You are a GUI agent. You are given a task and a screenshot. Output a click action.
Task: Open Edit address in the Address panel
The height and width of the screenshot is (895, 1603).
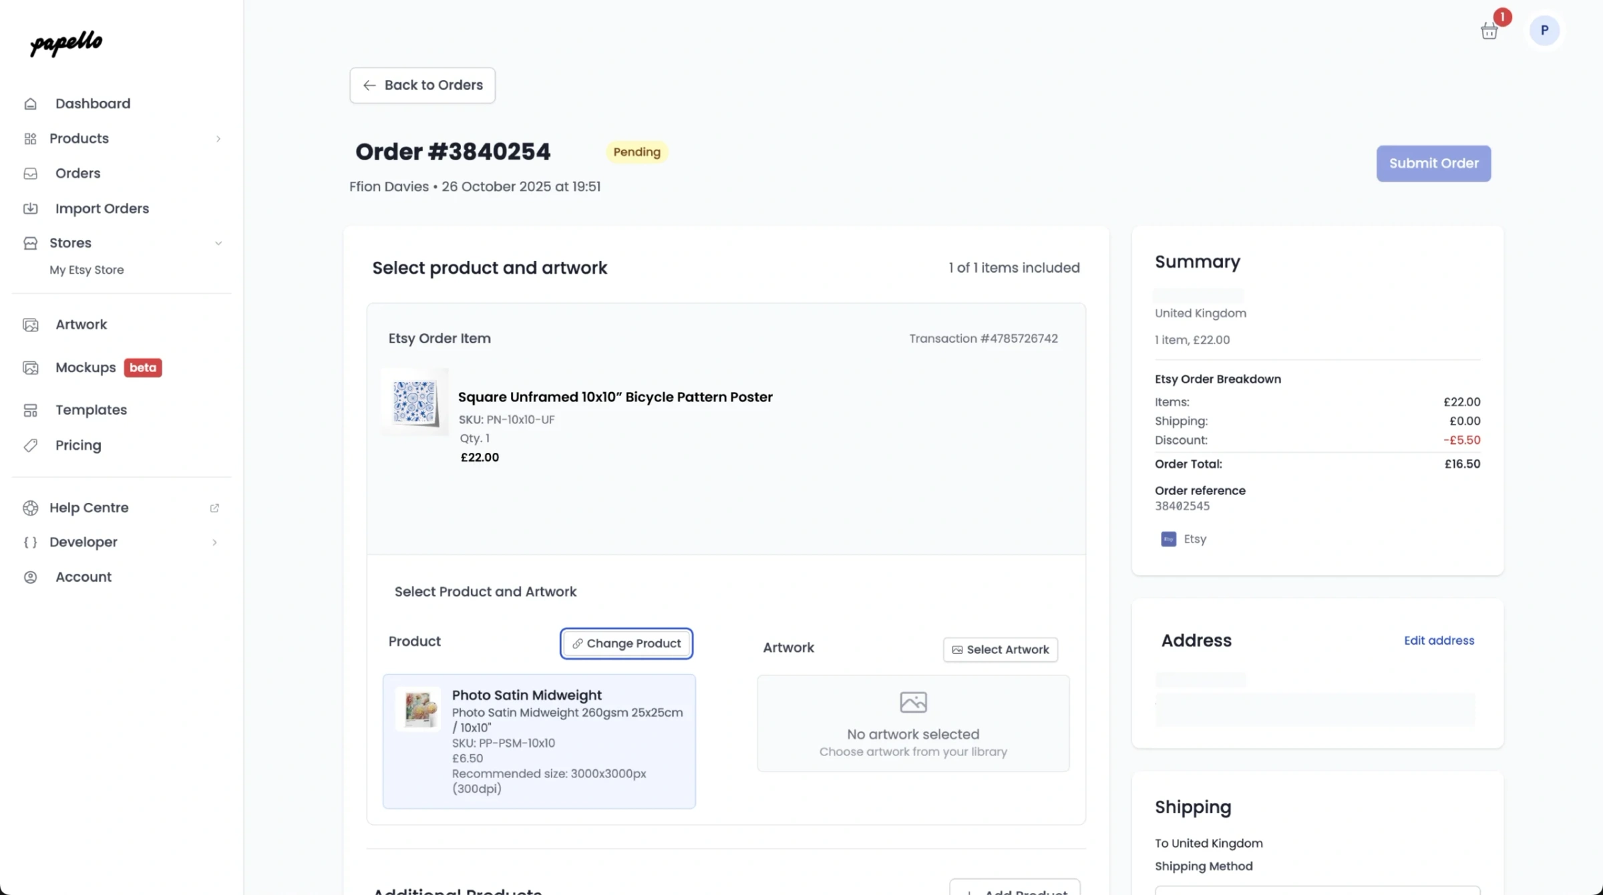point(1439,640)
